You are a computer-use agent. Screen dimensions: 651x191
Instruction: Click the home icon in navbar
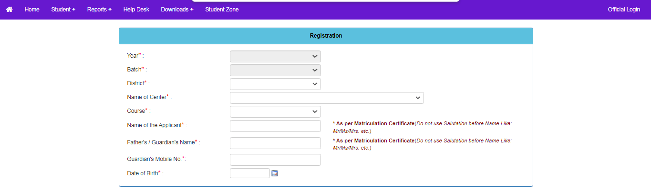point(9,10)
